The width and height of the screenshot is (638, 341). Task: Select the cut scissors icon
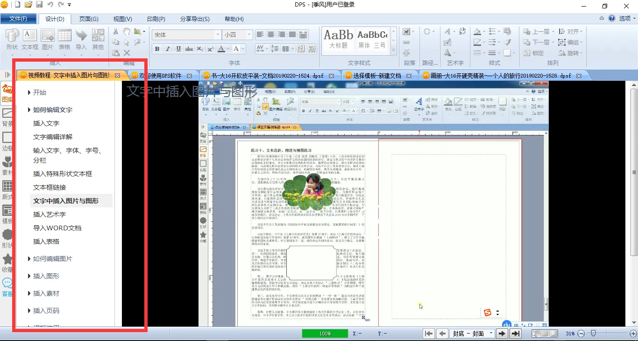tap(116, 31)
